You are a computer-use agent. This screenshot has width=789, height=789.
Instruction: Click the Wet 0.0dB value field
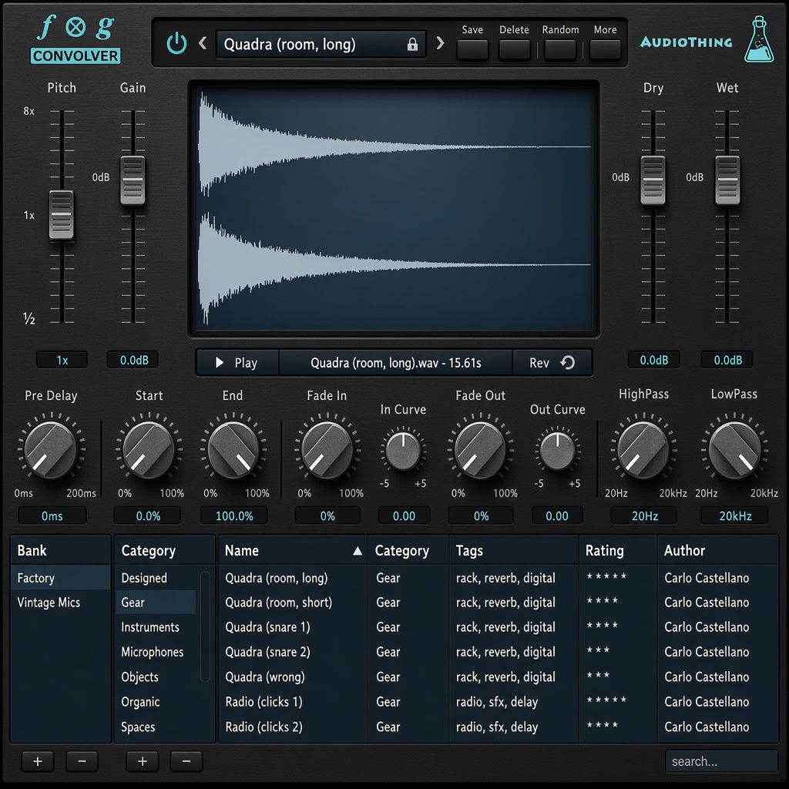tap(727, 360)
